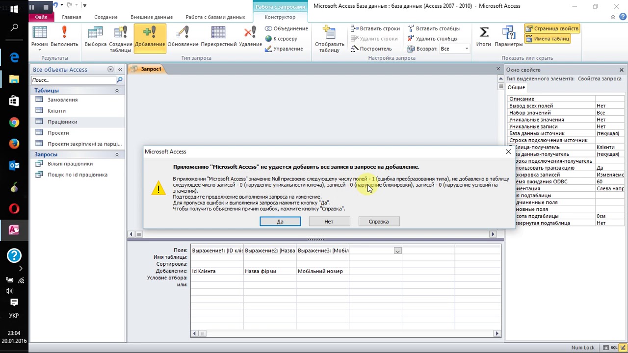Click the Id Клієнта append cell
This screenshot has height=353, width=628.
[217, 271]
